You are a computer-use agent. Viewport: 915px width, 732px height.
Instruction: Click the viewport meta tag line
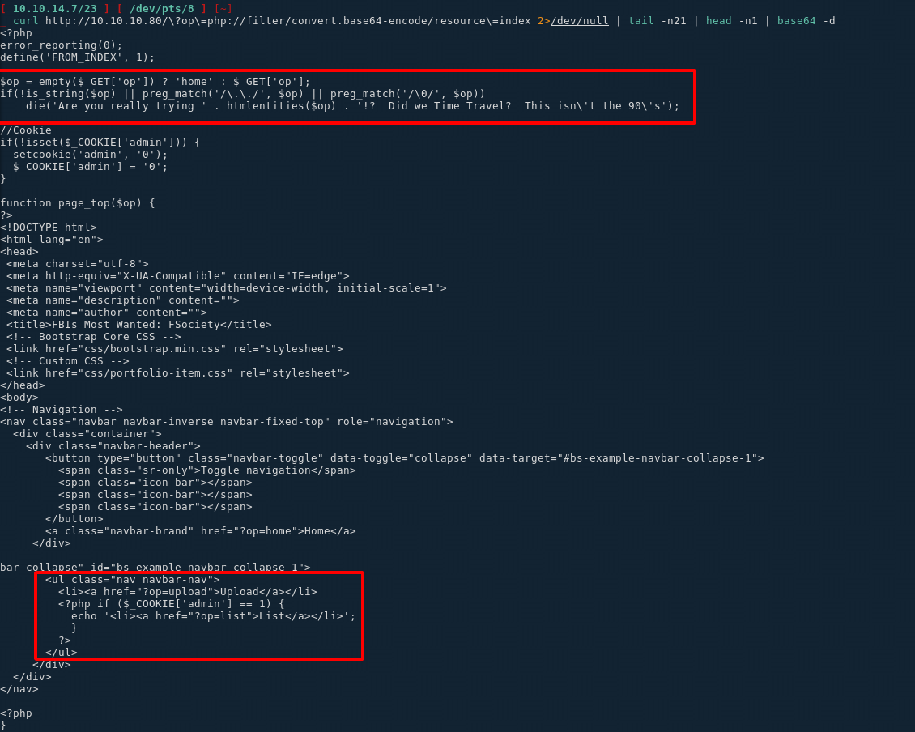pos(227,288)
